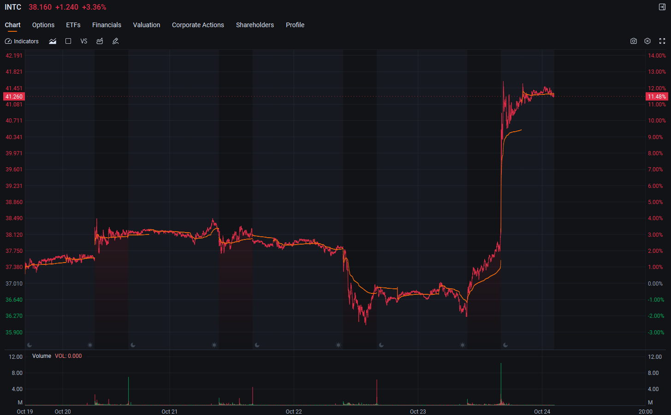The image size is (671, 415).
Task: Open the ETFs tab
Action: 73,25
